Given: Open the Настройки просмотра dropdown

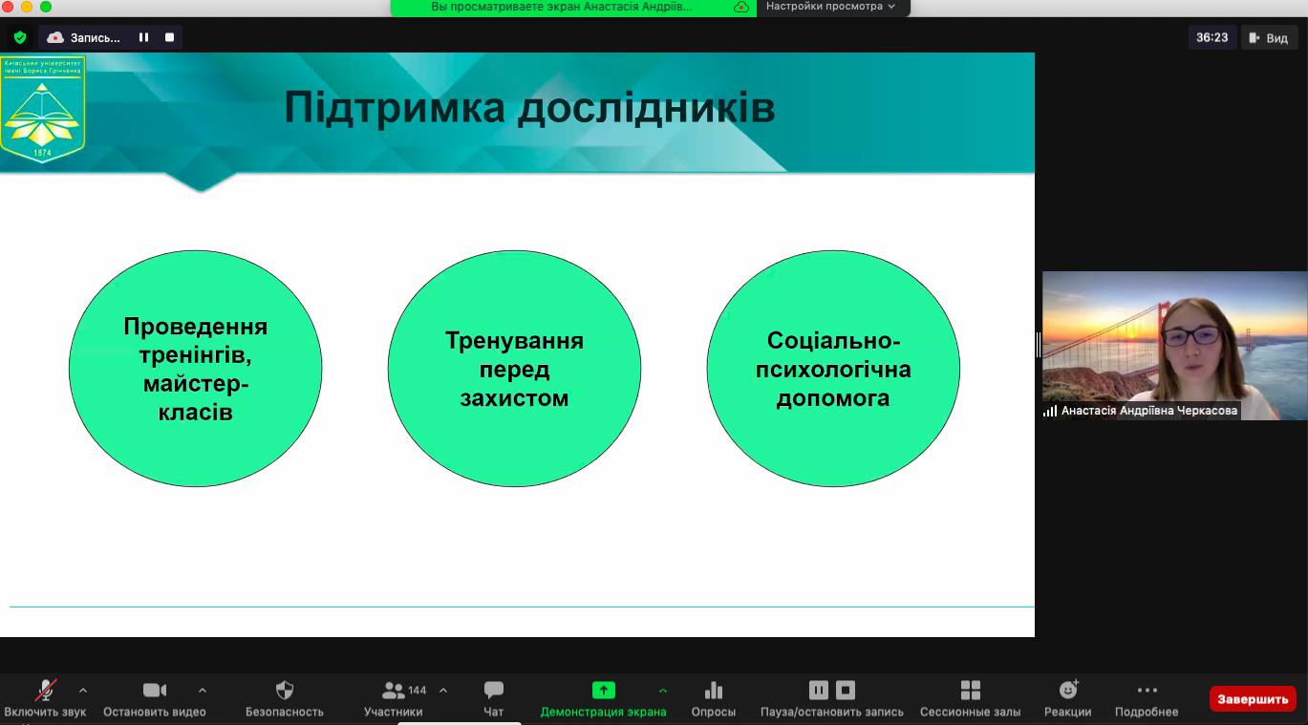Looking at the screenshot, I should pos(831,7).
